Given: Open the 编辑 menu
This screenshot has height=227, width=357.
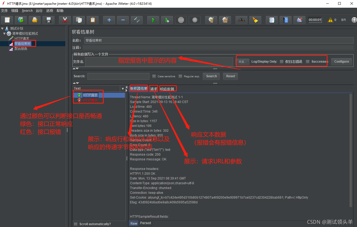Looking at the screenshot, I should pyautogui.click(x=15, y=11).
